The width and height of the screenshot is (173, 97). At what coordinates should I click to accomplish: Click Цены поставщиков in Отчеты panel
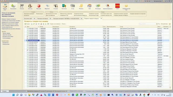click(x=50, y=15)
